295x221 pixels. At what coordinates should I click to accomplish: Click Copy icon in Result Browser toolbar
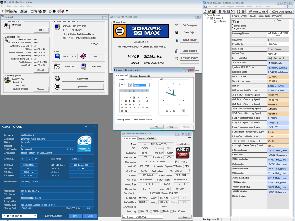pyautogui.click(x=224, y=11)
